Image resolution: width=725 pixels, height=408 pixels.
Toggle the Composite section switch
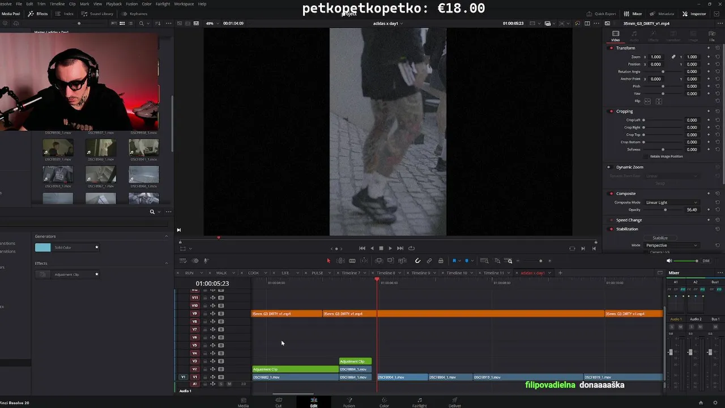(x=611, y=194)
